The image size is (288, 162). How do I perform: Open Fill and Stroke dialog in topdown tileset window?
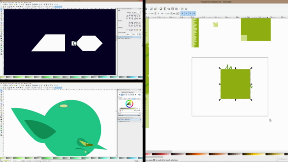[161, 9]
